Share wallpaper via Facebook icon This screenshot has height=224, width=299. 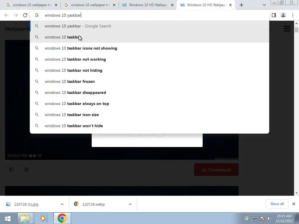11,169
